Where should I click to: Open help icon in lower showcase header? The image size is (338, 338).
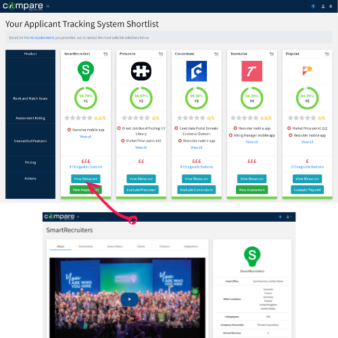click(x=281, y=217)
